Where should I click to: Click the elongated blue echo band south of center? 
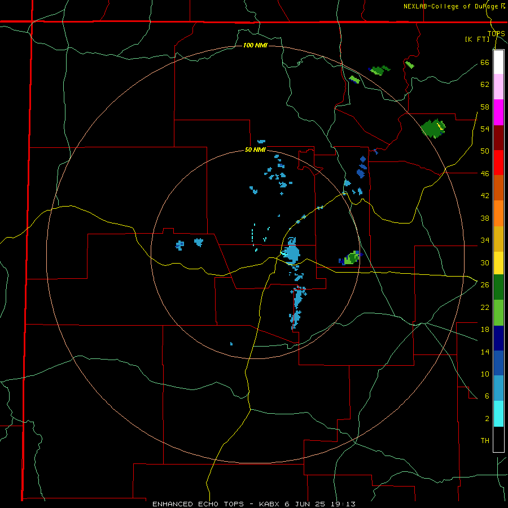[297, 306]
